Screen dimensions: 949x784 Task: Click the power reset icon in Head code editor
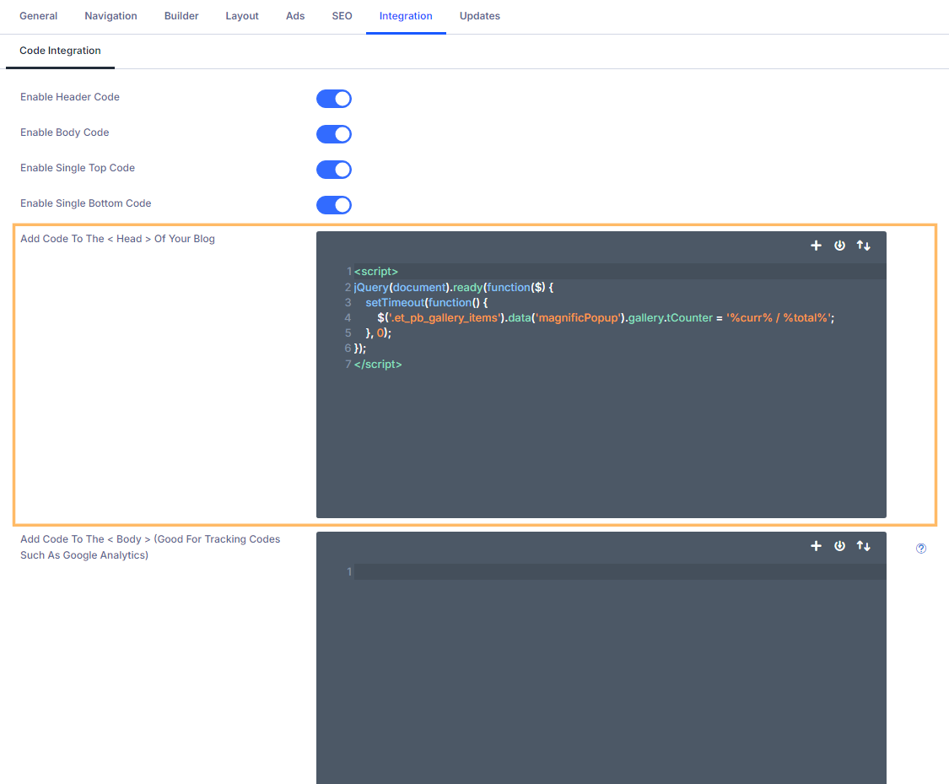tap(839, 246)
